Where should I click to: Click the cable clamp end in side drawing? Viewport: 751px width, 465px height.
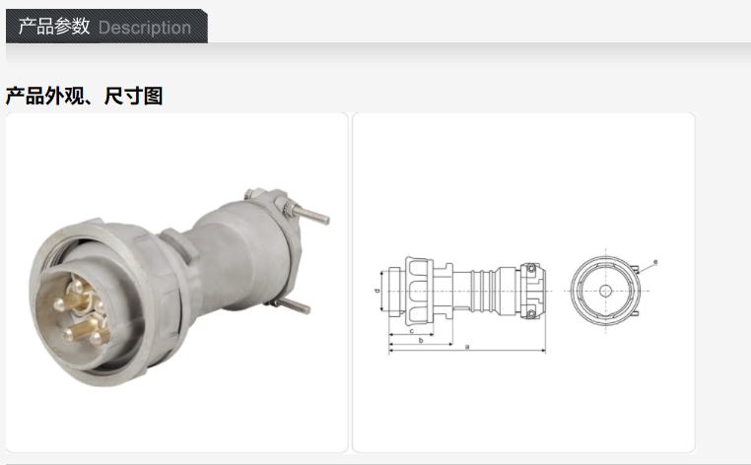532,291
